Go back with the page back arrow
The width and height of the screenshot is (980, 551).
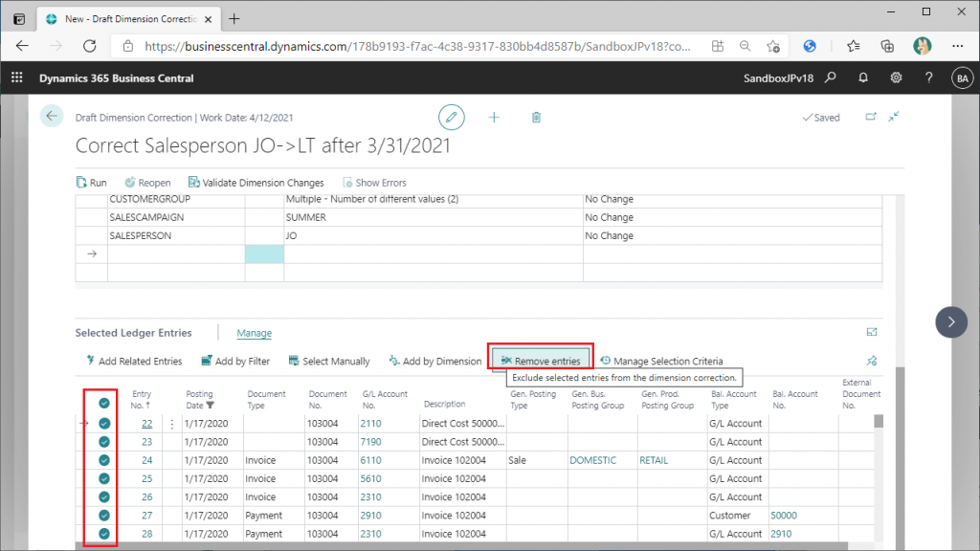coord(52,116)
